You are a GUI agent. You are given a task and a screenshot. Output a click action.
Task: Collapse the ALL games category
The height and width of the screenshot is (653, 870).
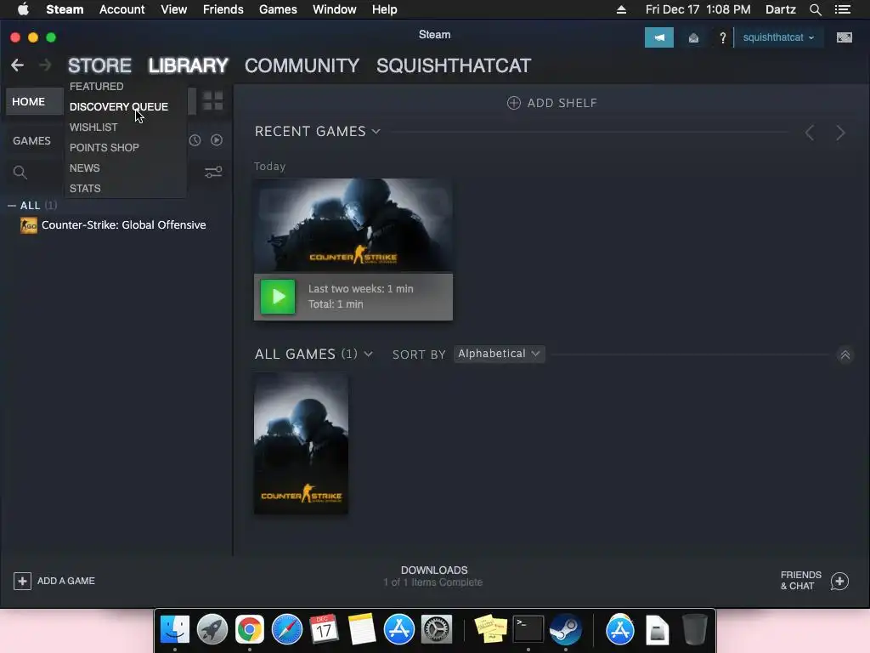point(12,206)
